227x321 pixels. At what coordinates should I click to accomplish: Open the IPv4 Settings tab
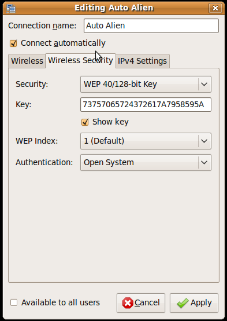click(x=143, y=61)
